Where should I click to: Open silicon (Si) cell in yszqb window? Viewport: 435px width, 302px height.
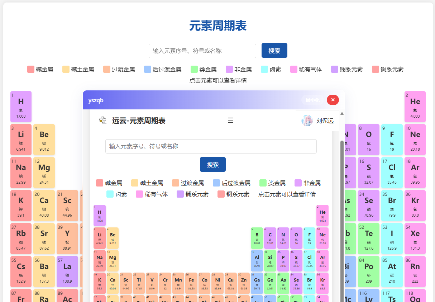(270, 261)
